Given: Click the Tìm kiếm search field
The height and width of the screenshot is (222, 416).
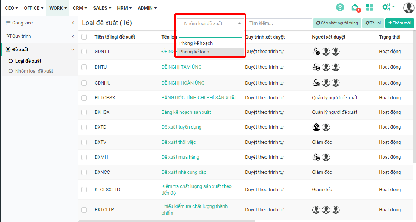Looking at the screenshot, I should pyautogui.click(x=280, y=23).
